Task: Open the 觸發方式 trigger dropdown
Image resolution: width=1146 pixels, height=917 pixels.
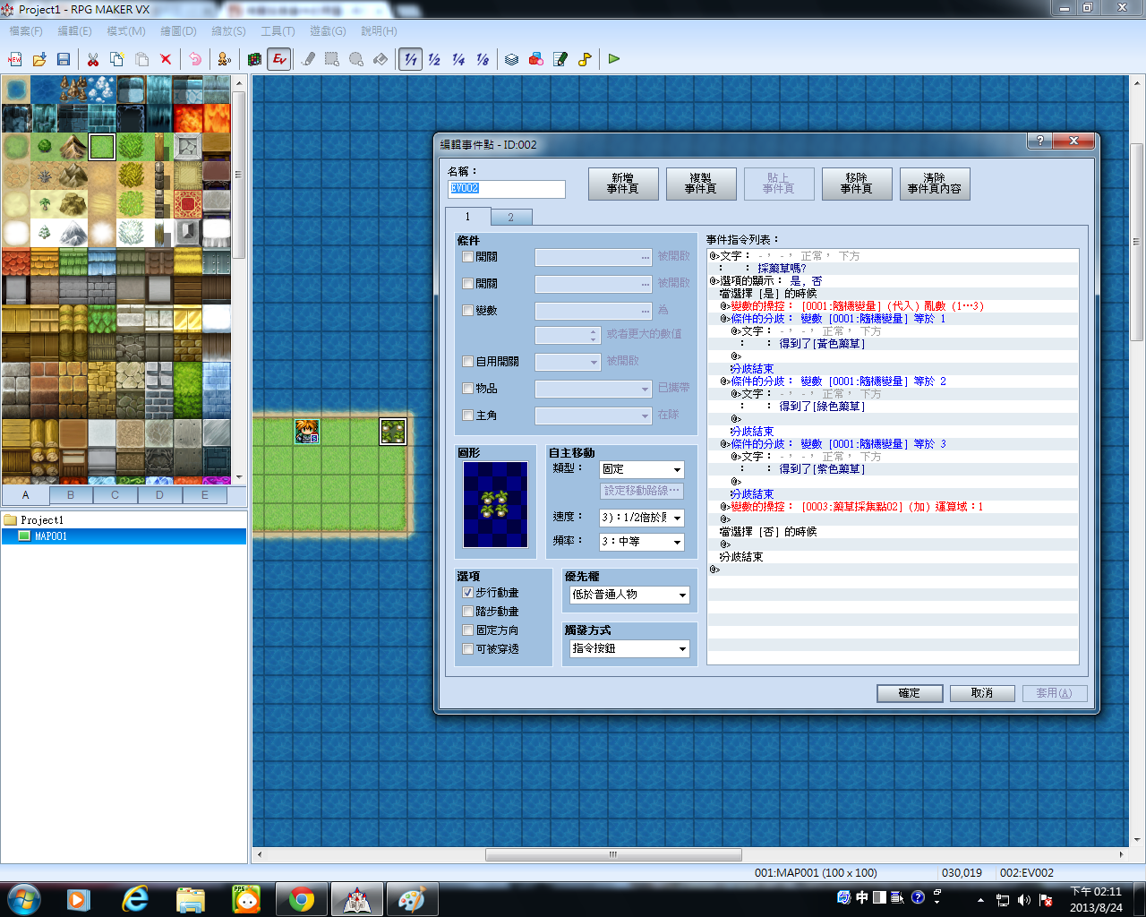Action: coord(629,648)
